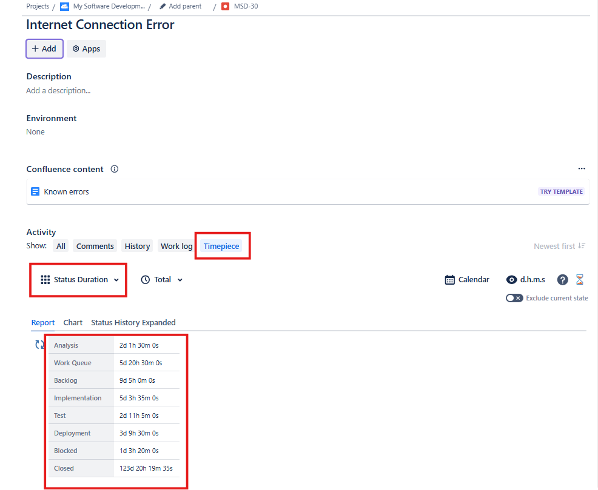Click the hourglass icon near d.h.m.s
Screen dimensions: 598x490
click(580, 279)
